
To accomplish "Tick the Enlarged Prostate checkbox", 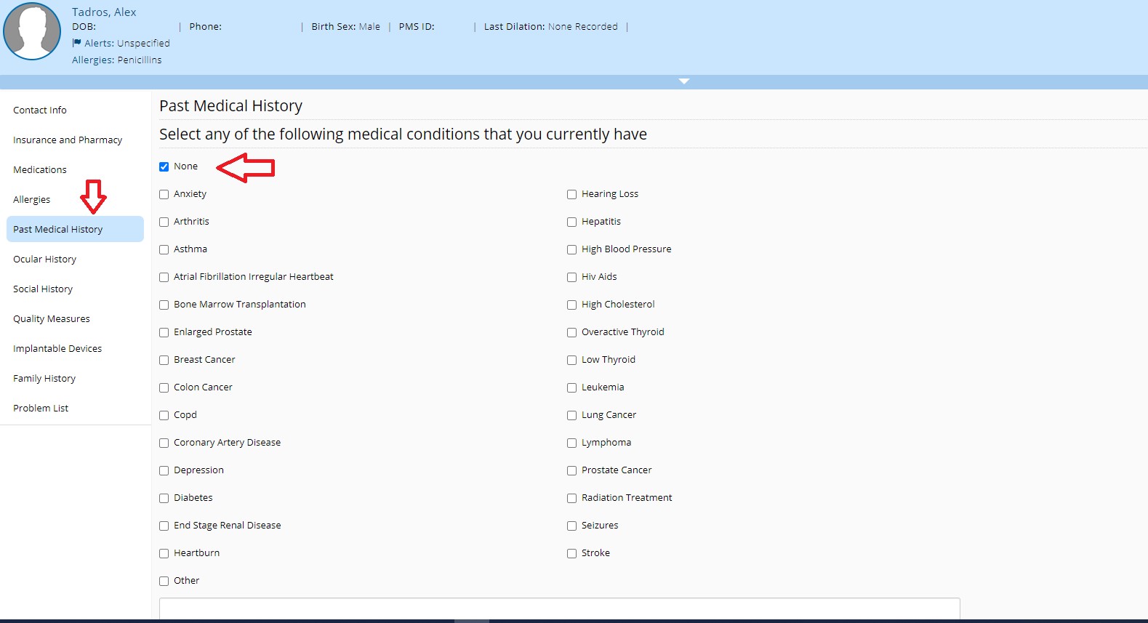I will [x=164, y=332].
